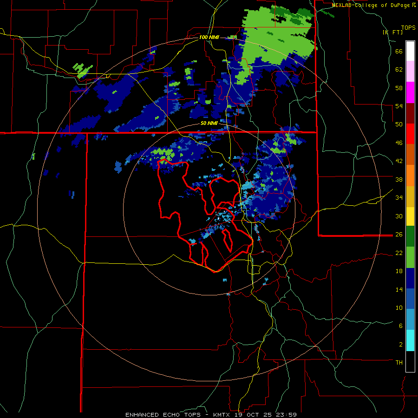418x418 pixels.
Task: Click the "22" legend value
Action: 399,253
